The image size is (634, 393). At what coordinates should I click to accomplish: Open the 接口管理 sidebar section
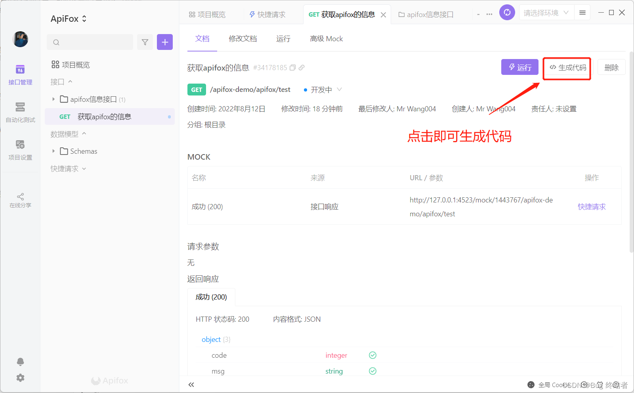coord(20,75)
